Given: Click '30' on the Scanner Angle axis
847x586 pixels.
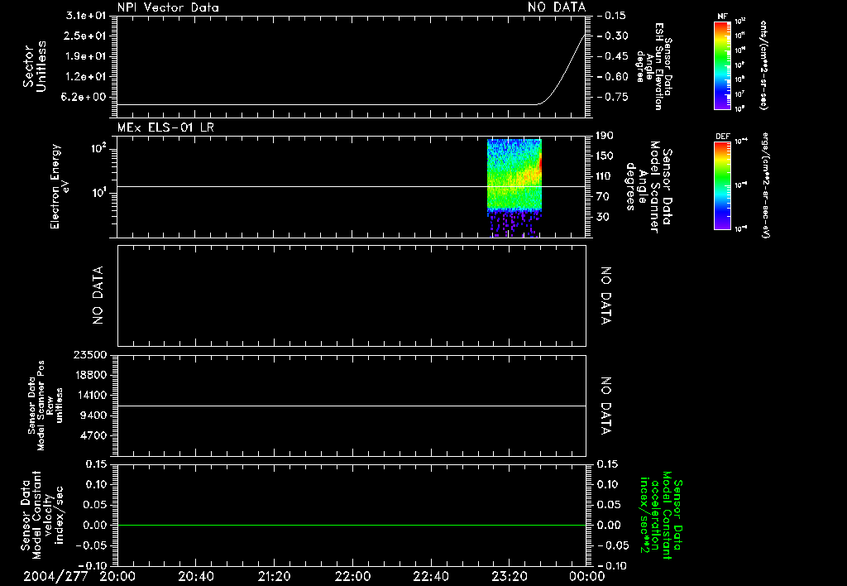Looking at the screenshot, I should point(603,217).
